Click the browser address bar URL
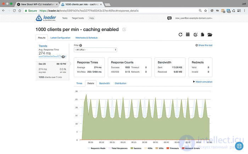Screen dimensions: 248x154 point(89,11)
